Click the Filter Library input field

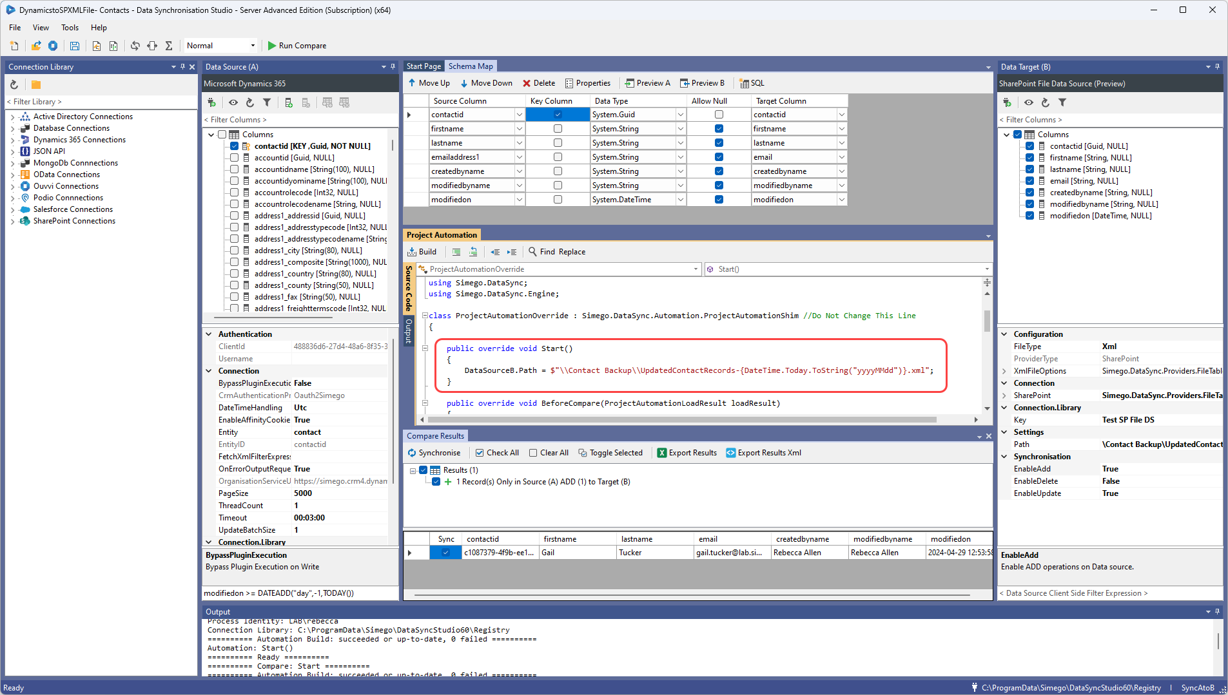tap(101, 102)
